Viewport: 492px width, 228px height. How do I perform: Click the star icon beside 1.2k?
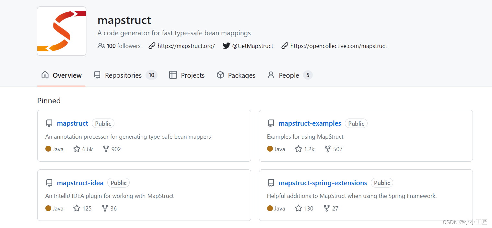tap(299, 149)
